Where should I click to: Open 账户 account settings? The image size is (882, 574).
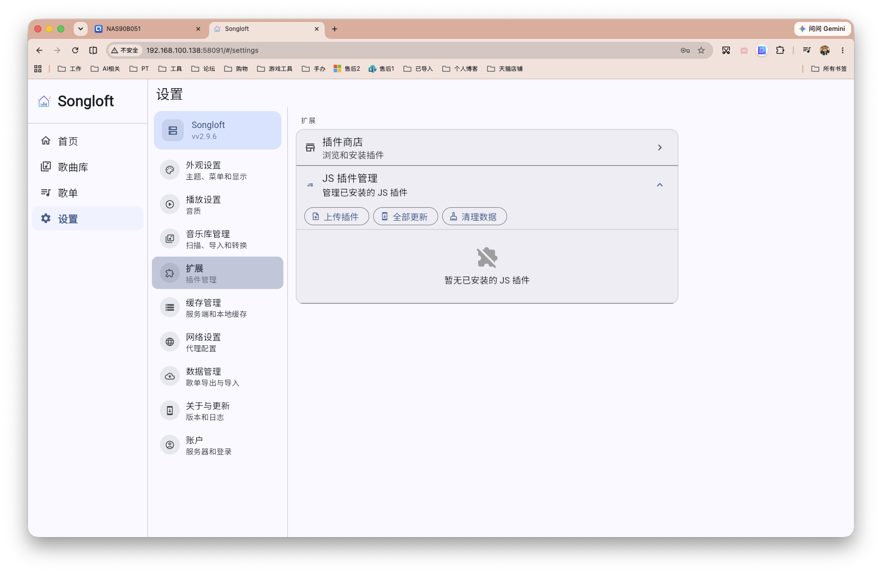click(x=218, y=445)
